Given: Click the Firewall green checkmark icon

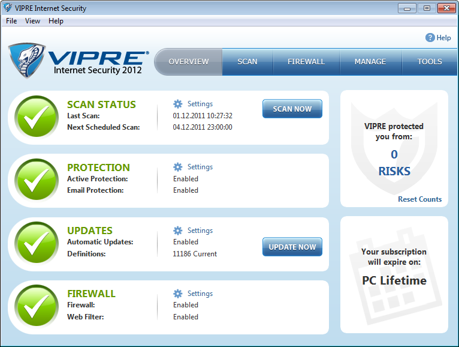Looking at the screenshot, I should click(x=37, y=307).
